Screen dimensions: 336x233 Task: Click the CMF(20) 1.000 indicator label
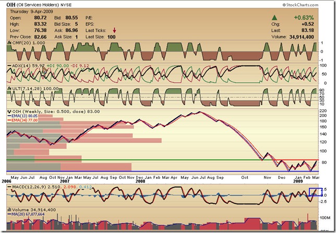click(x=29, y=43)
